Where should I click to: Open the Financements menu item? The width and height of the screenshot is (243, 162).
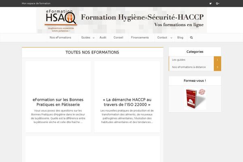pyautogui.click(x=140, y=38)
